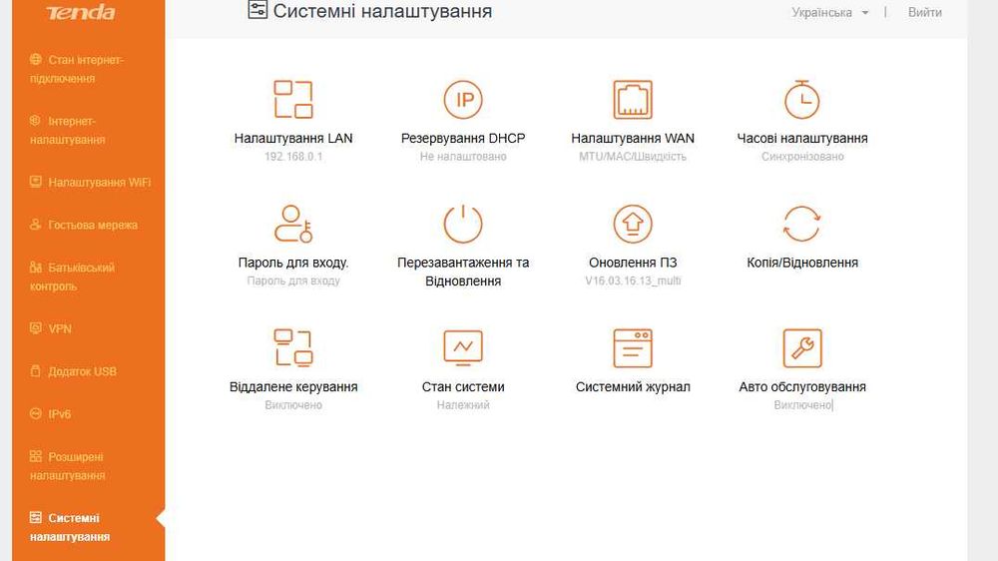Screen dimensions: 998x561
Task: Open the Українська language dropdown
Action: 829,12
